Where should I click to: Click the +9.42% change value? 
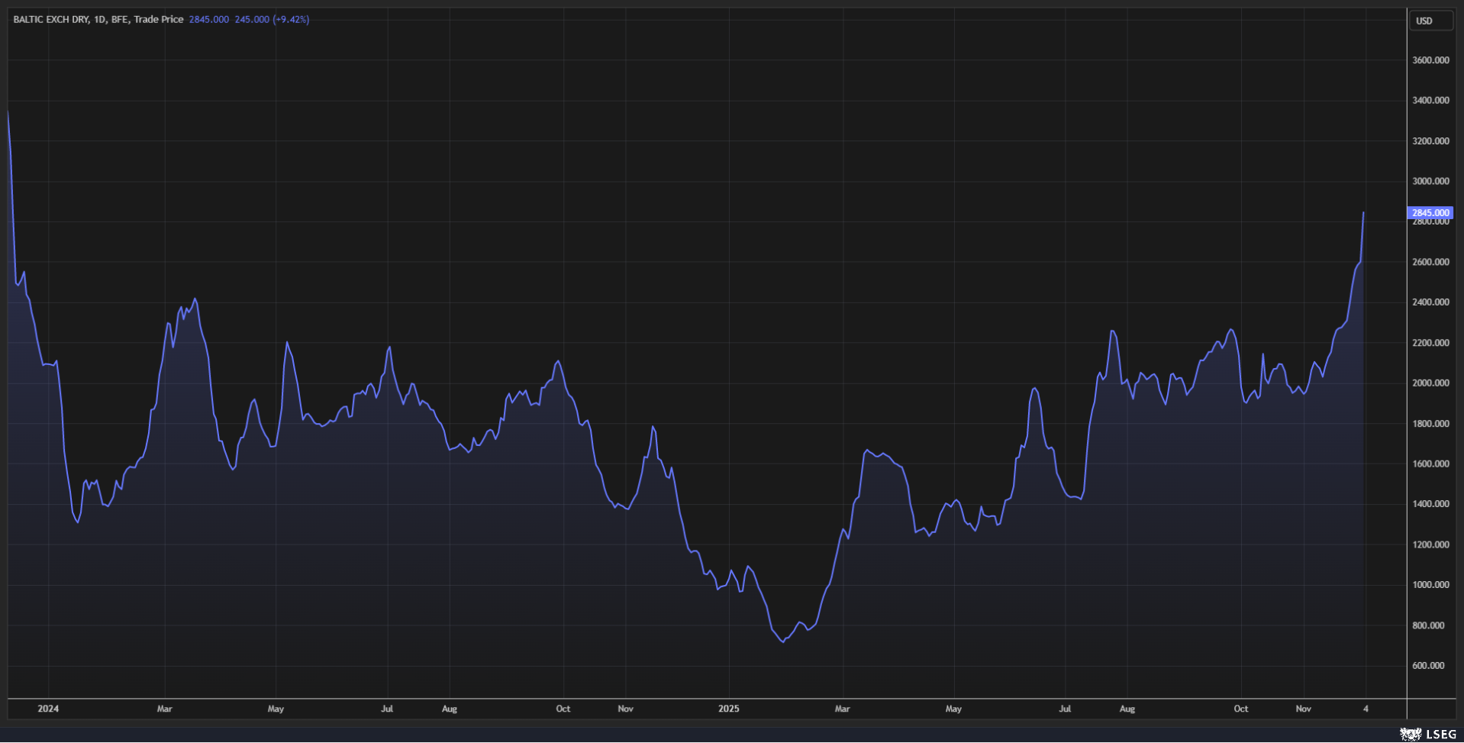[x=291, y=19]
